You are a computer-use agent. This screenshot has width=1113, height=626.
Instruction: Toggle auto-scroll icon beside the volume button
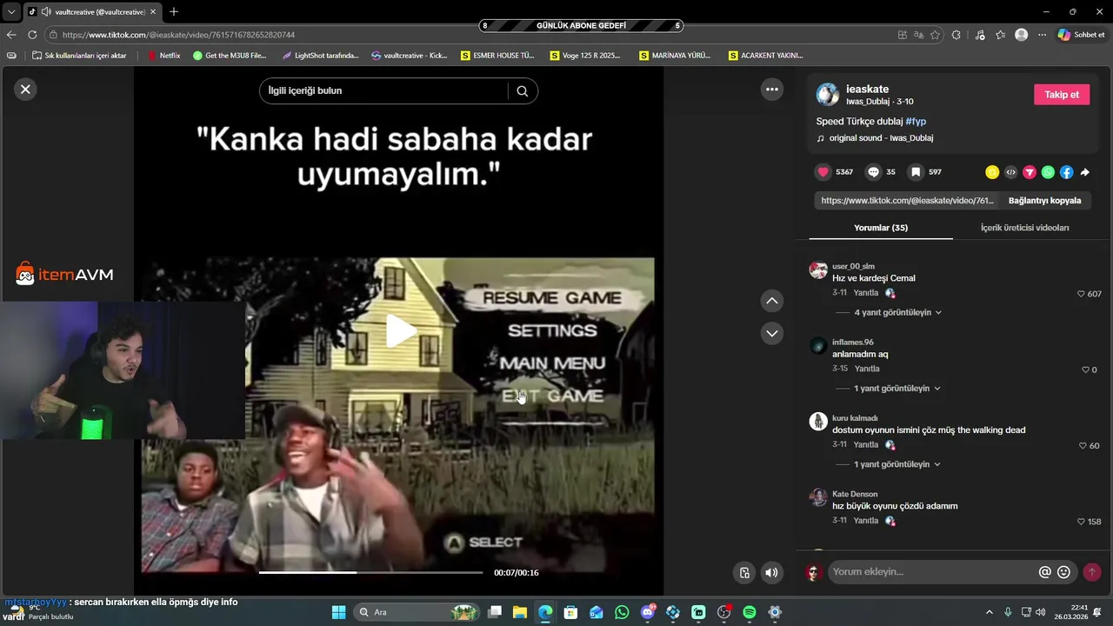[744, 572]
